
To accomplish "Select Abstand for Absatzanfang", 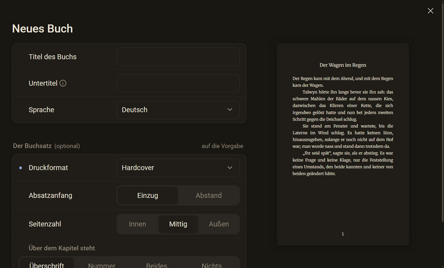I will [x=209, y=195].
